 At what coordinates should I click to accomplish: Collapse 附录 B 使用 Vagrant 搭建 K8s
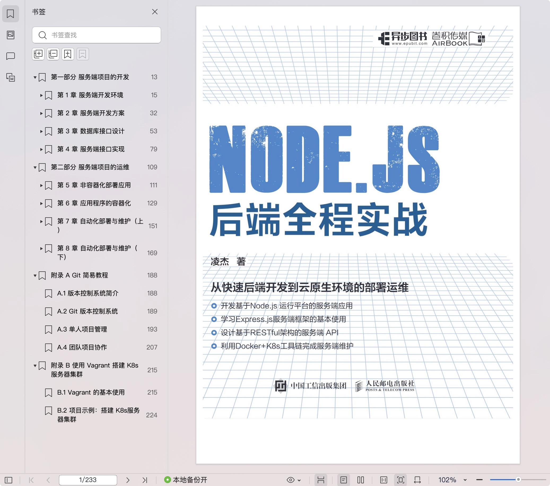pyautogui.click(x=35, y=366)
